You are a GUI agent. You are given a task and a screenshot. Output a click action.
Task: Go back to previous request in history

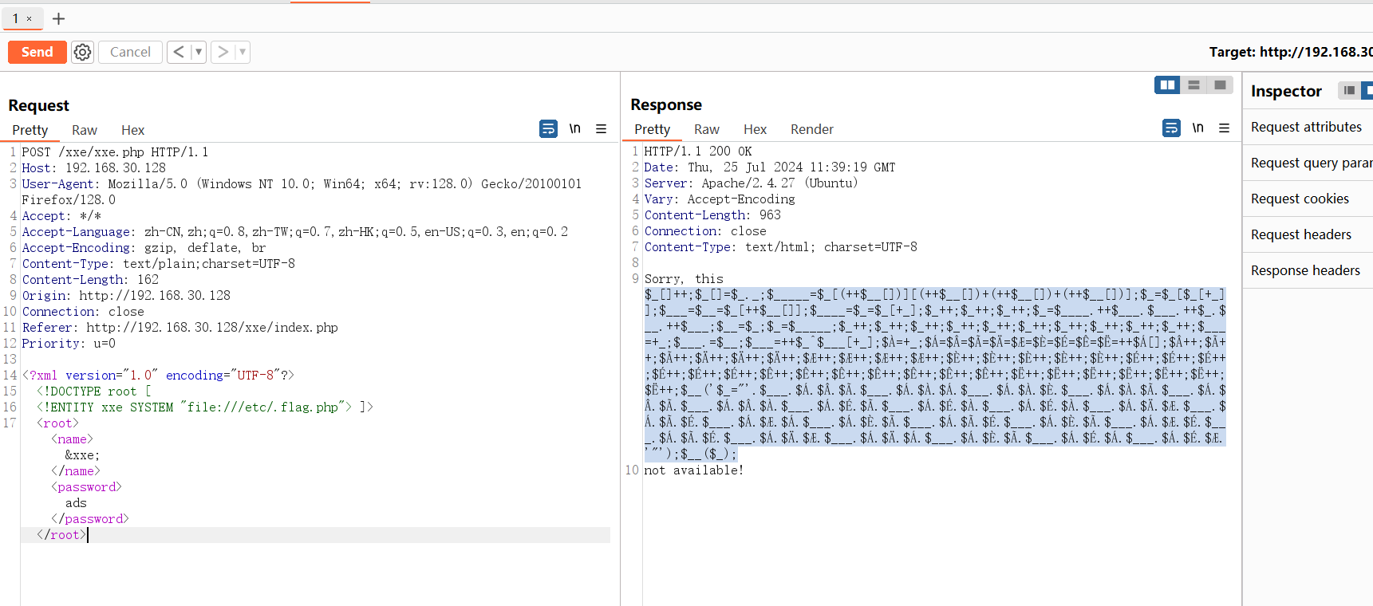179,52
